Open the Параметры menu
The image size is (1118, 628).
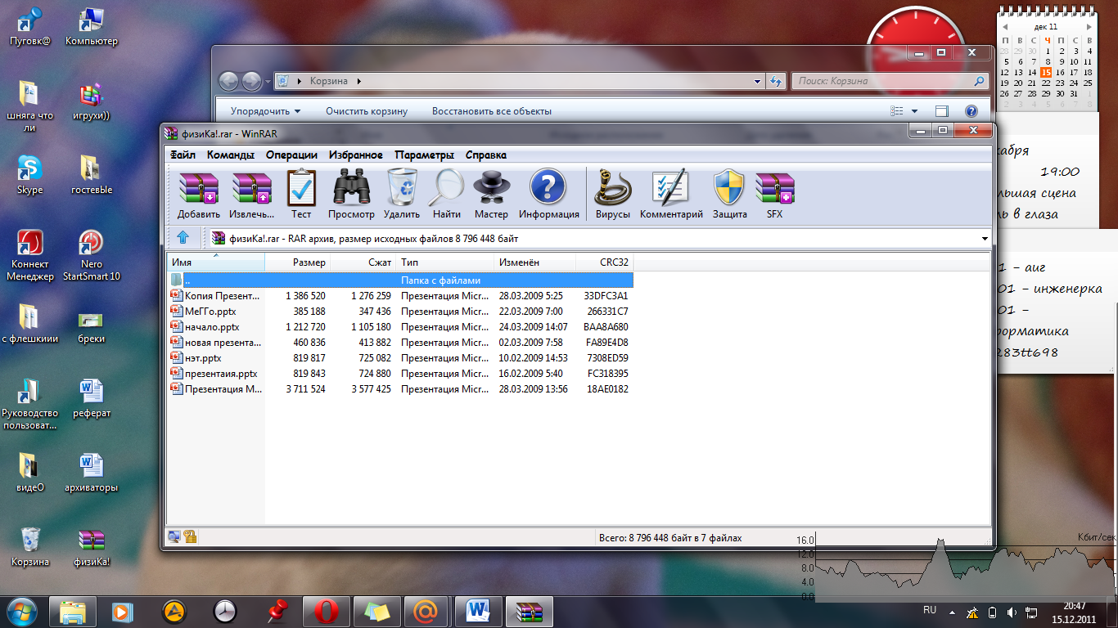point(424,155)
